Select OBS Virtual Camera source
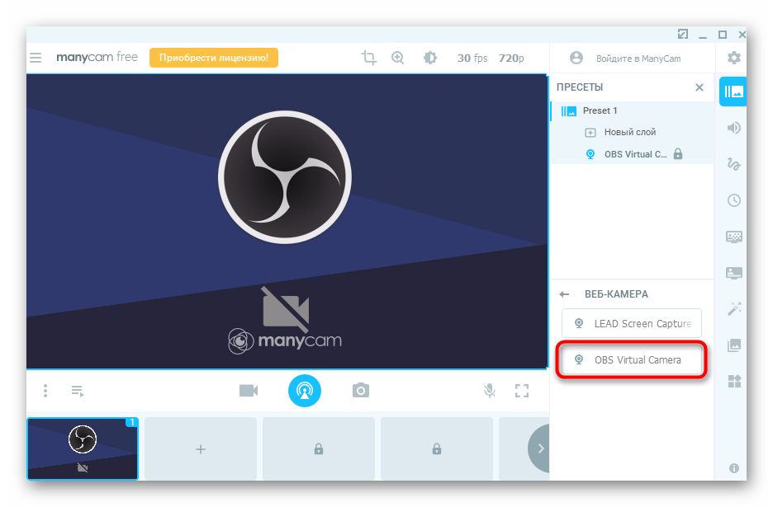This screenshot has width=773, height=507. (x=632, y=359)
